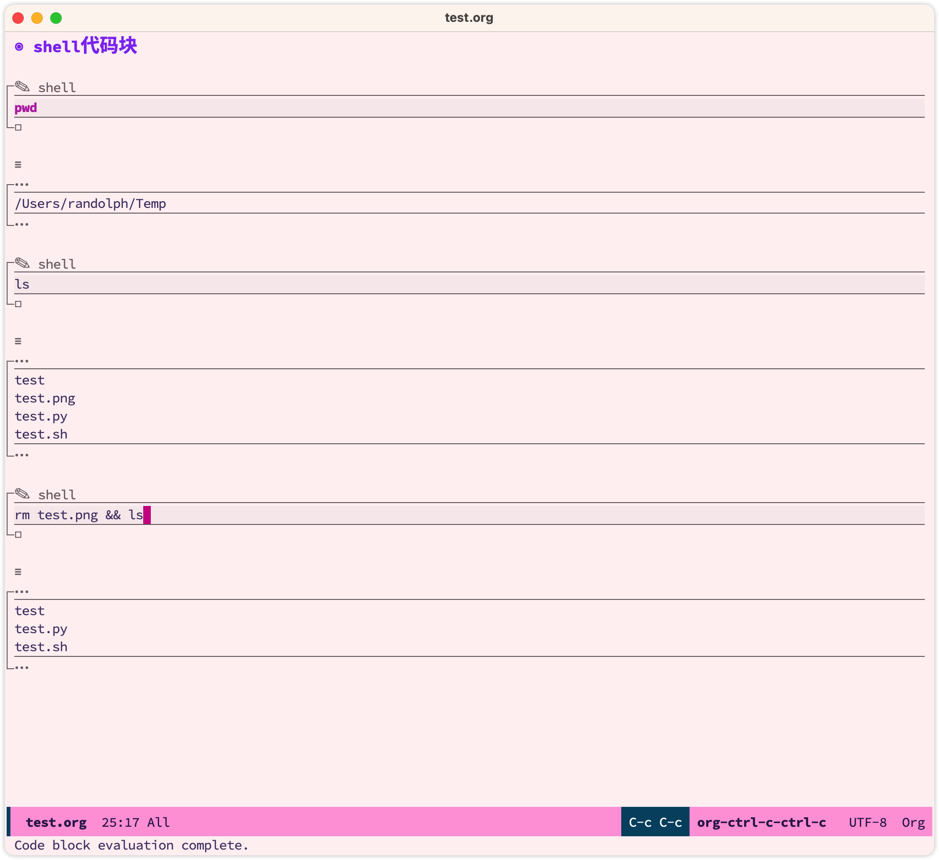
Task: Click results marker icon above test.png listing
Action: [18, 341]
